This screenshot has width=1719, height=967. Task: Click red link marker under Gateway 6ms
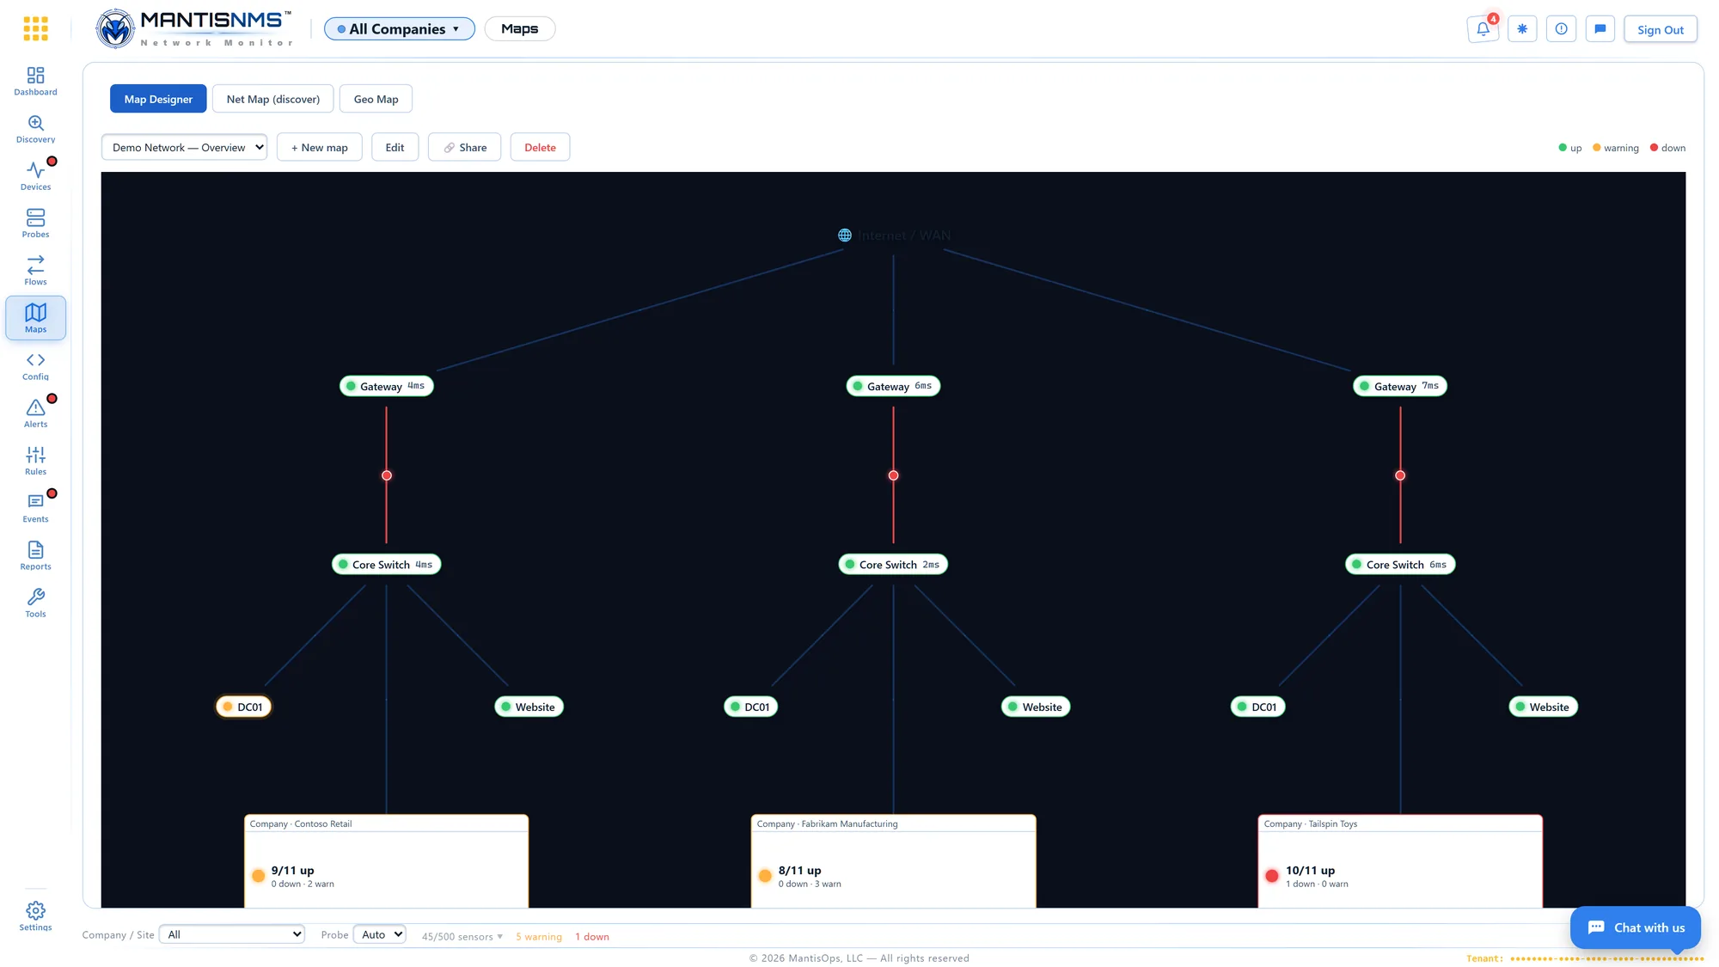click(x=893, y=475)
